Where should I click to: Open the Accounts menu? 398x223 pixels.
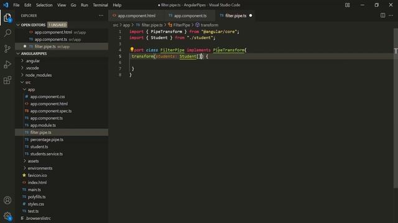coord(7,200)
